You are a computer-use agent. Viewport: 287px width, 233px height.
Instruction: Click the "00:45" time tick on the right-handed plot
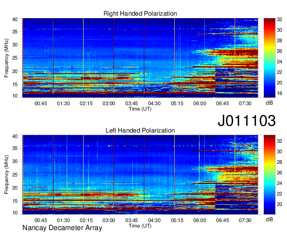pyautogui.click(x=41, y=103)
